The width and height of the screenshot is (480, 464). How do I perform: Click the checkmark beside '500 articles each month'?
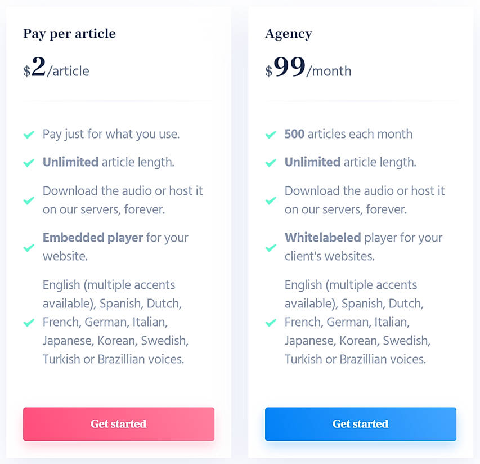coord(271,135)
